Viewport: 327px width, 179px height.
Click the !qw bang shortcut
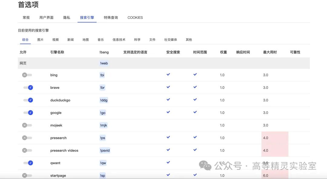pyautogui.click(x=103, y=163)
